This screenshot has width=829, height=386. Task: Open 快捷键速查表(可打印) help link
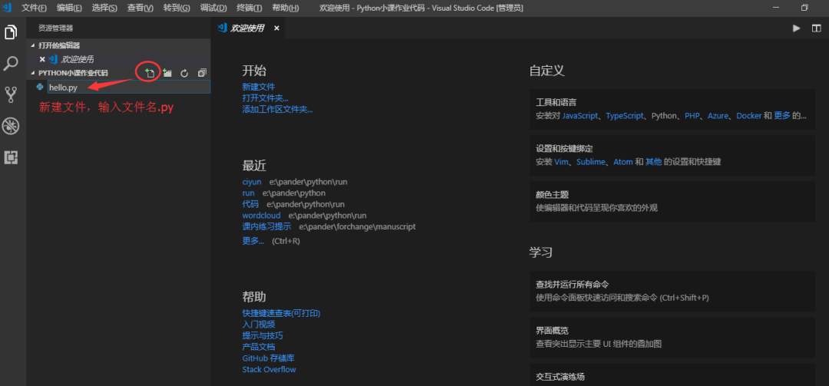coord(281,313)
